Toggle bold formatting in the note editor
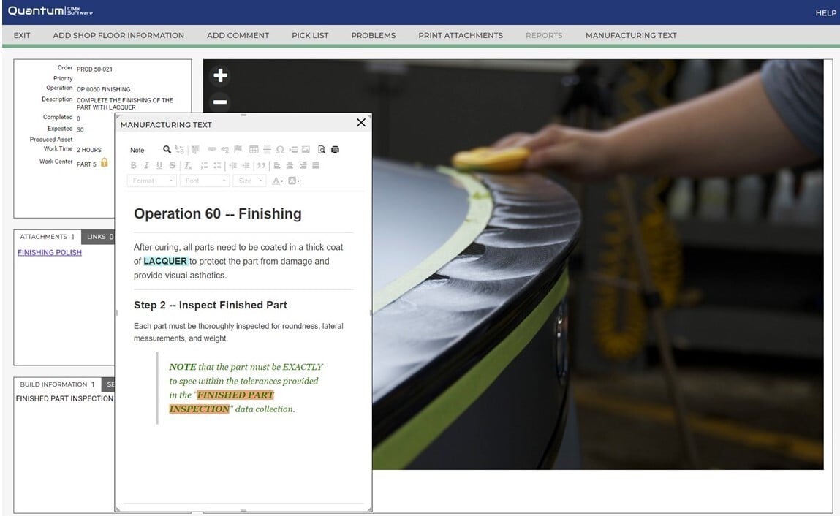Screen dimensions: 840x516 134,165
